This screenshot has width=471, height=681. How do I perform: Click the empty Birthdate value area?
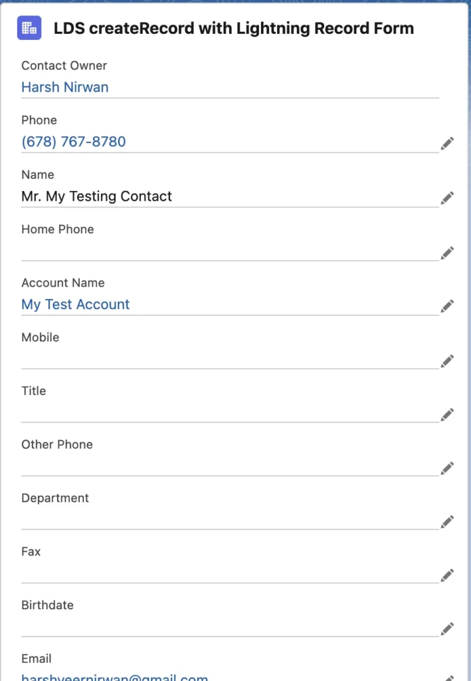[x=230, y=625]
